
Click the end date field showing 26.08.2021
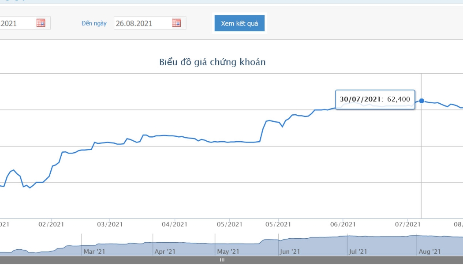point(150,23)
